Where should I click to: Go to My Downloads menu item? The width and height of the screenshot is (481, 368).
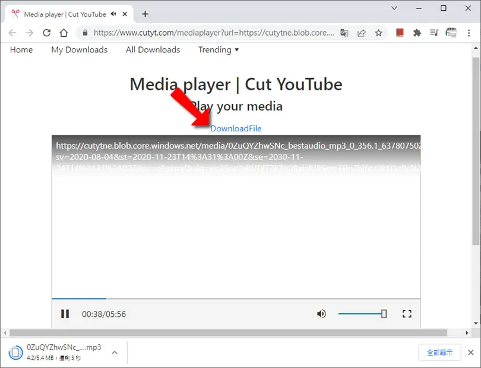[79, 50]
